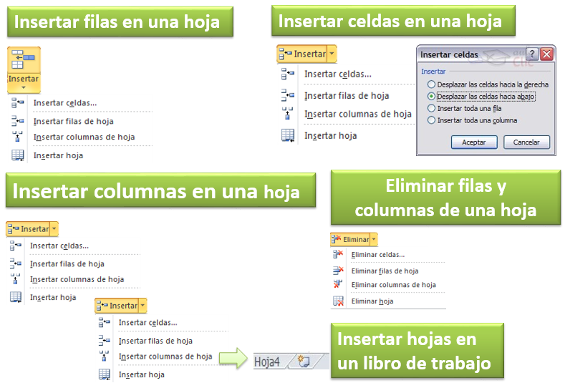Click the Eliminar columnas de hoja icon
Image resolution: width=565 pixels, height=388 pixels.
tap(338, 285)
